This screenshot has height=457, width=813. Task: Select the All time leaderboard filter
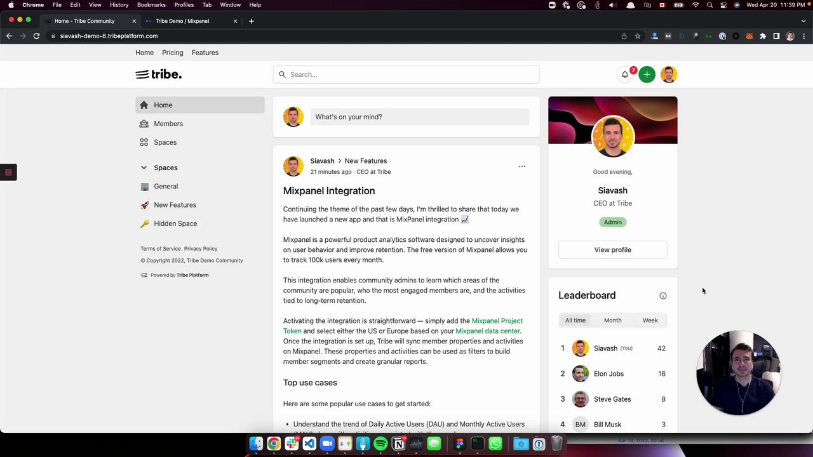click(575, 321)
